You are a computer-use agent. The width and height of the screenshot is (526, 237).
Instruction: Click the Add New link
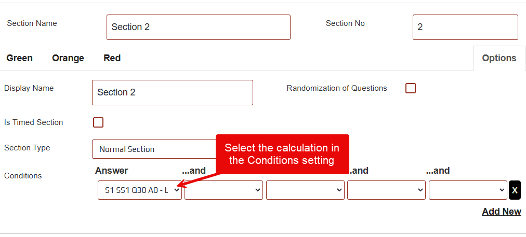click(x=502, y=212)
